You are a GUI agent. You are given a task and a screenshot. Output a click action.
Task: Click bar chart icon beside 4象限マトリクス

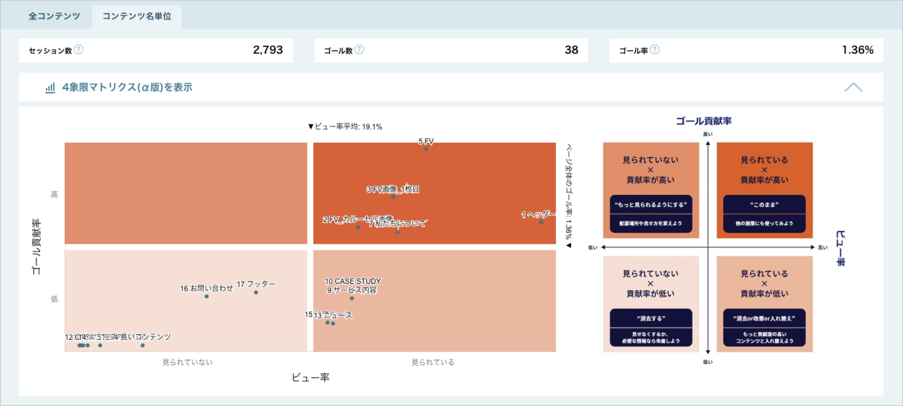[x=50, y=88]
